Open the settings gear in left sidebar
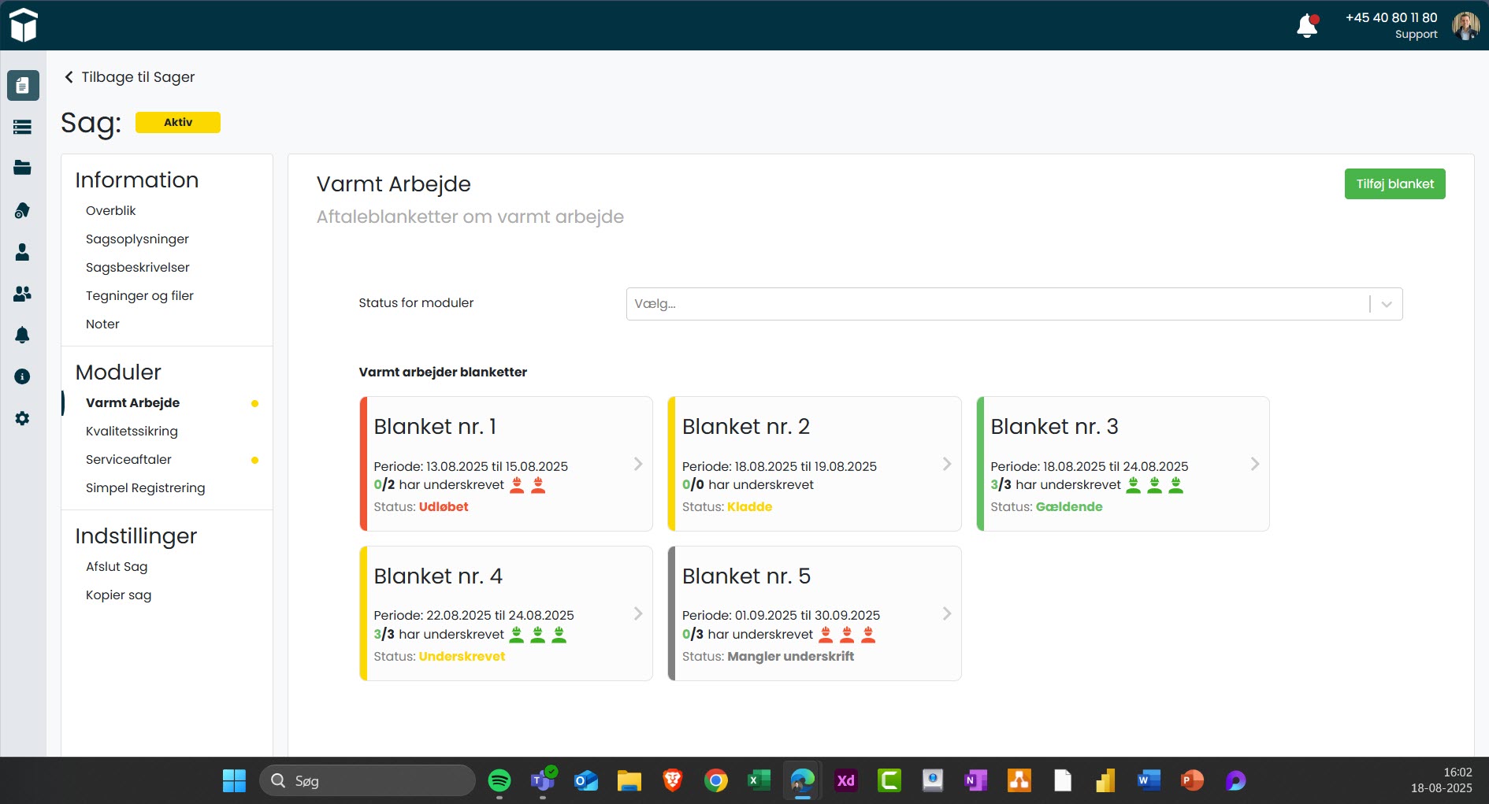 pyautogui.click(x=22, y=418)
